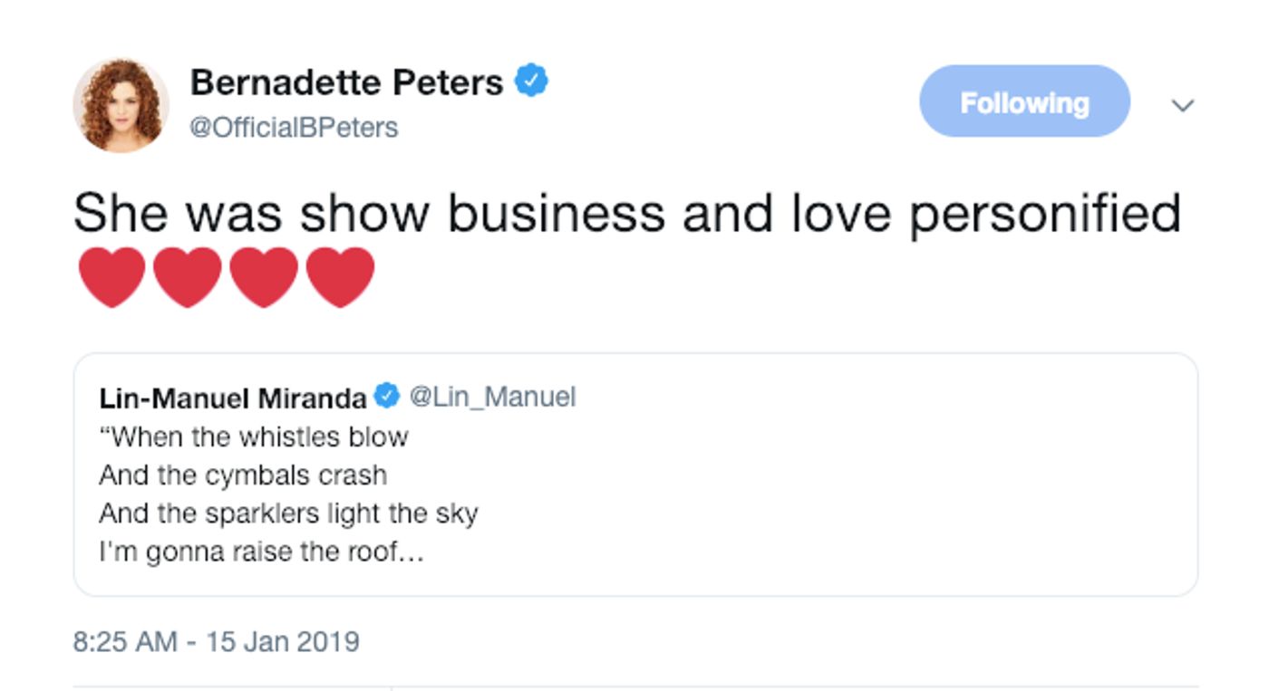Click the line "And the cymbals crash"
Screen dimensions: 1269x691
243,475
